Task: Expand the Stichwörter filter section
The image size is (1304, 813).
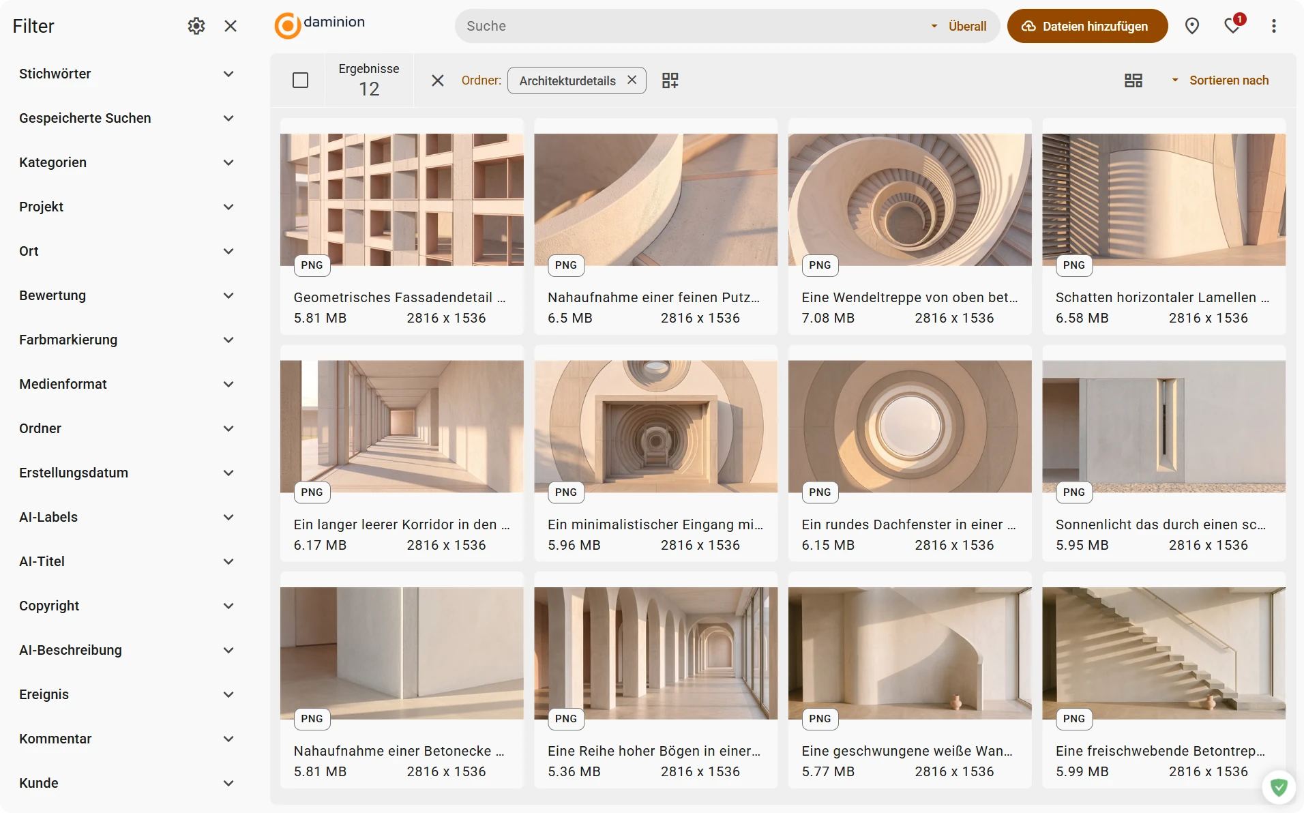Action: tap(127, 74)
